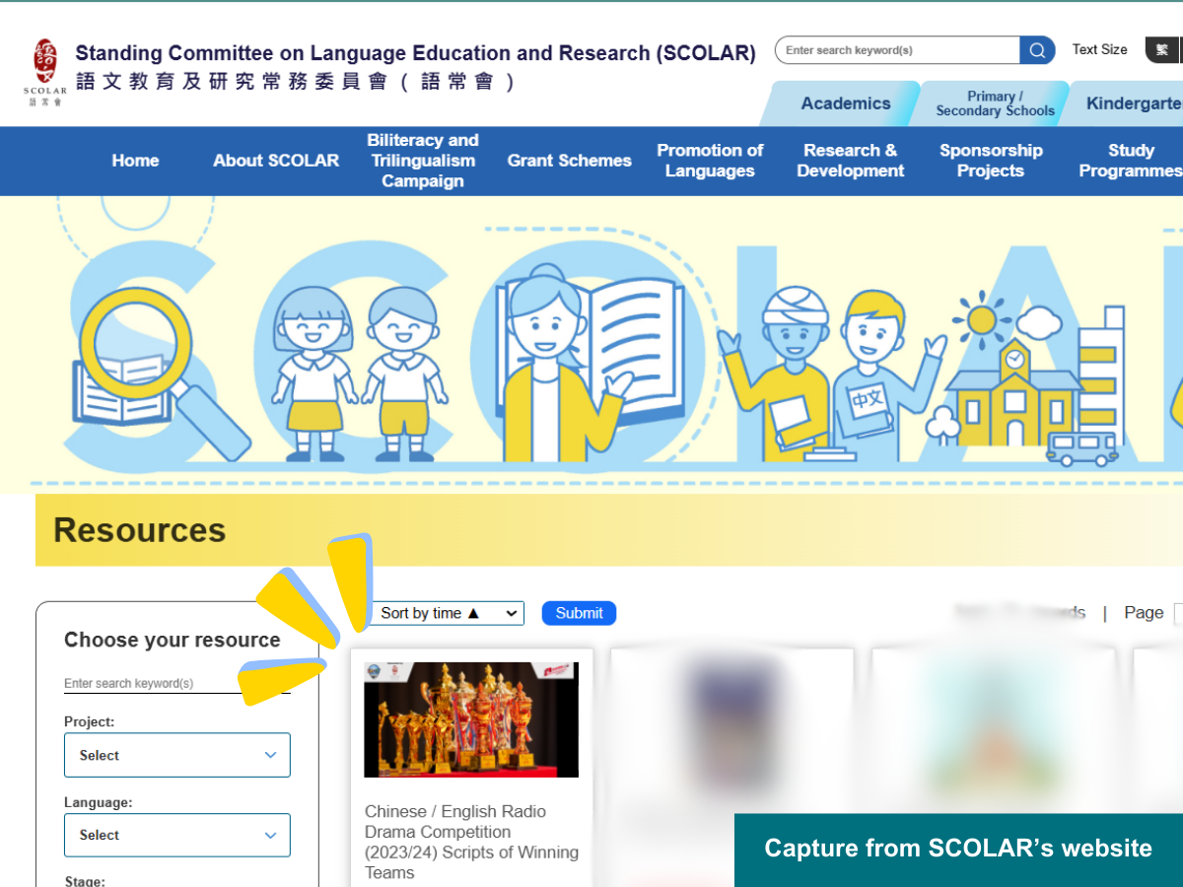Click the search magnifier button
This screenshot has width=1183, height=887.
pyautogui.click(x=1037, y=50)
